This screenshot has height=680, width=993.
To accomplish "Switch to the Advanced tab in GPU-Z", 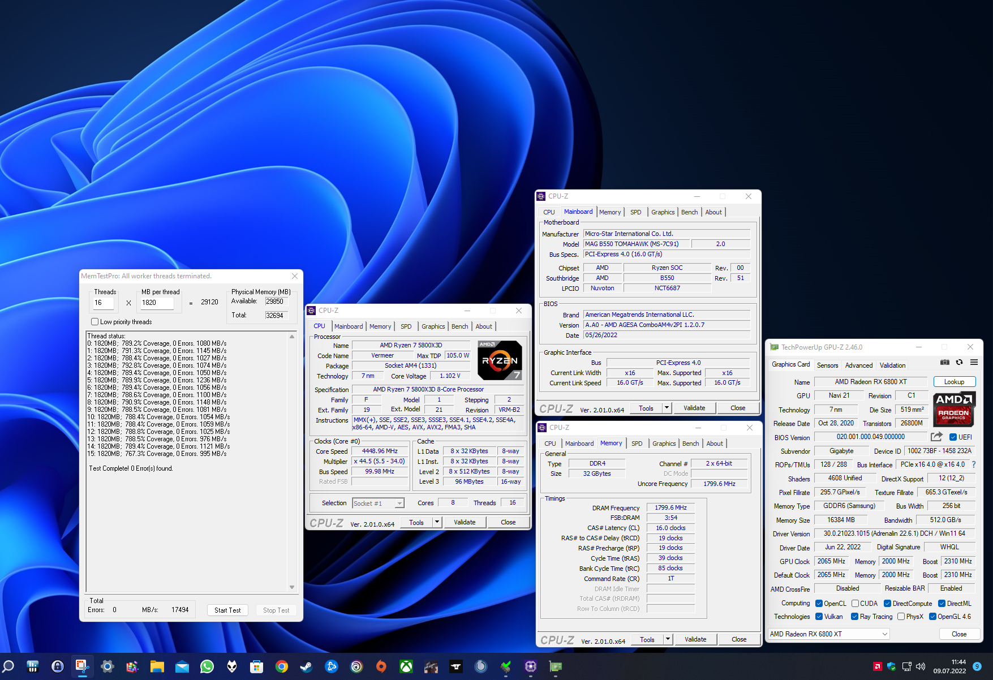I will [x=859, y=365].
